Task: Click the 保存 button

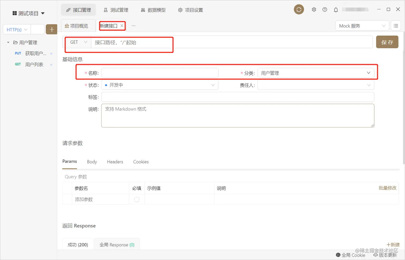Action: 387,42
